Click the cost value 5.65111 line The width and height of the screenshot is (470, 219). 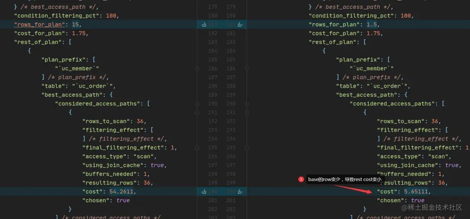click(x=404, y=192)
